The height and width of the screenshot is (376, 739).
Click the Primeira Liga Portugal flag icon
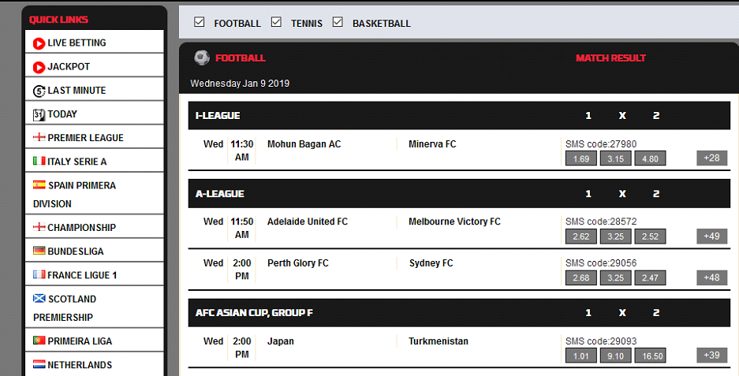click(39, 341)
